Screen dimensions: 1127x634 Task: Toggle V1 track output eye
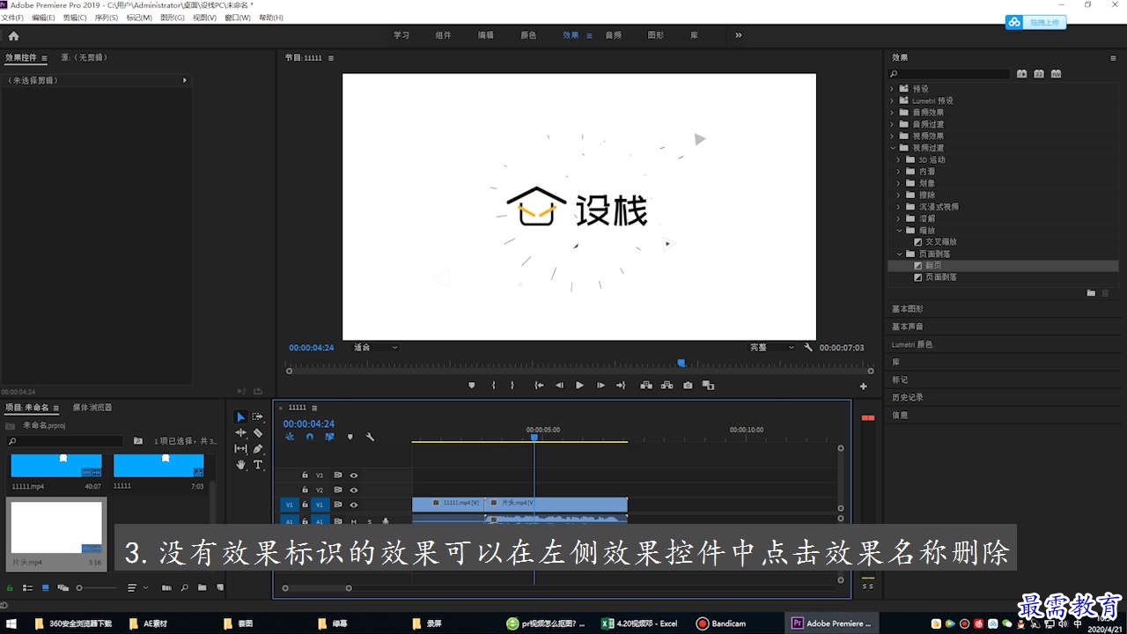click(353, 505)
